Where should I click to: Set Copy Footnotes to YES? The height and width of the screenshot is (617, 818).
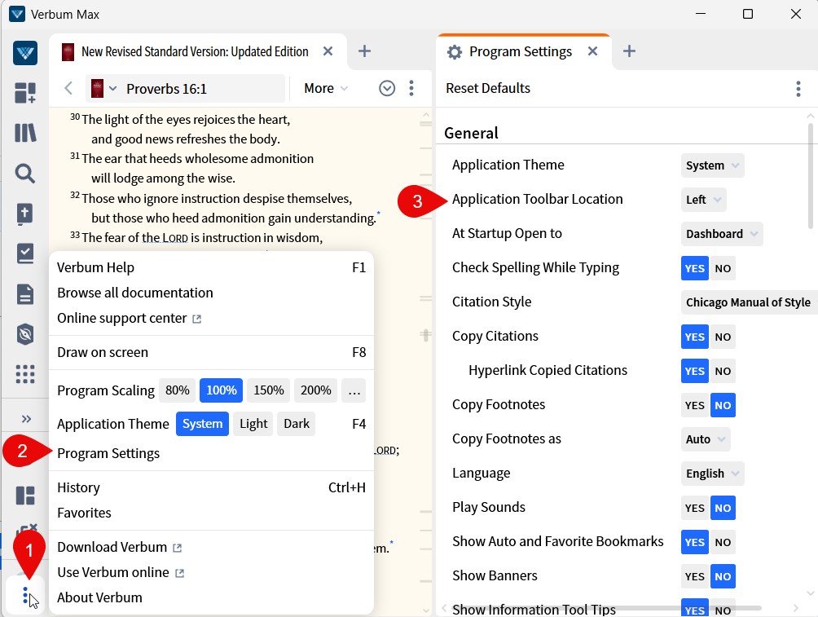(694, 405)
